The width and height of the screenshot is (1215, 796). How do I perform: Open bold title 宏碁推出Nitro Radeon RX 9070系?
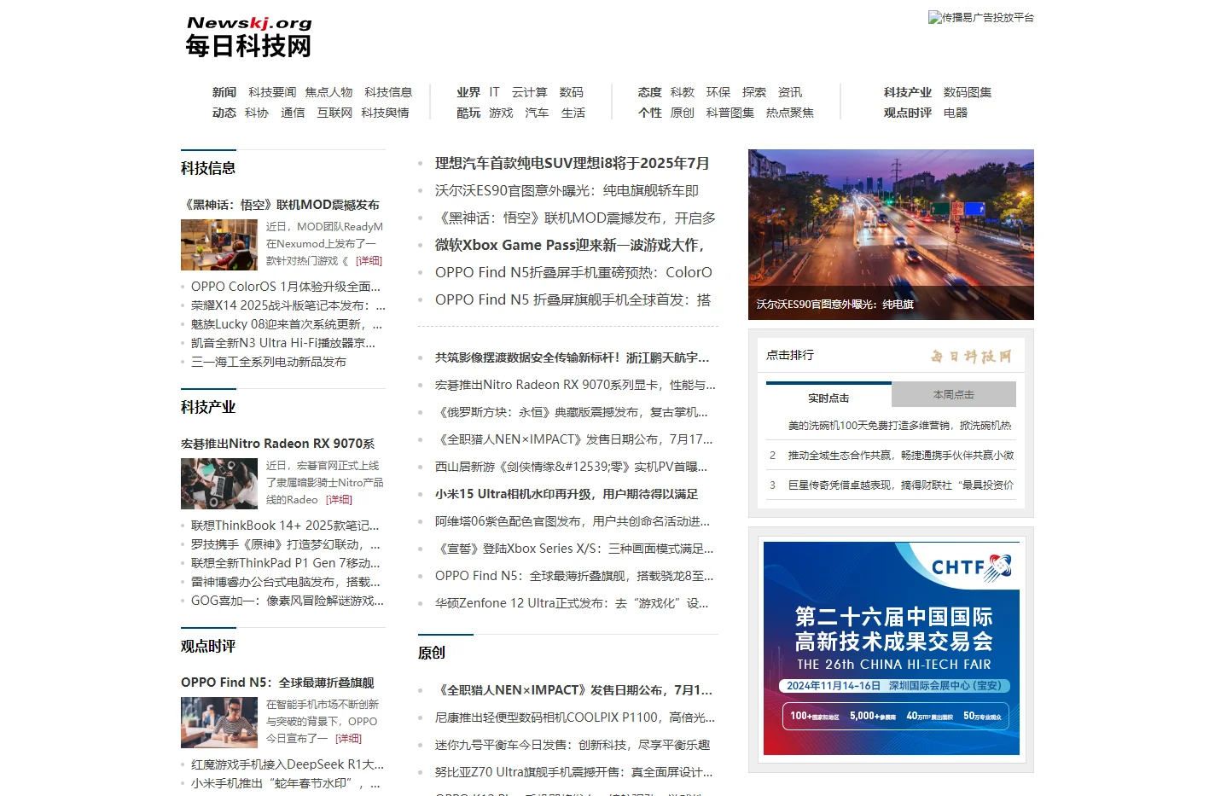coord(278,444)
